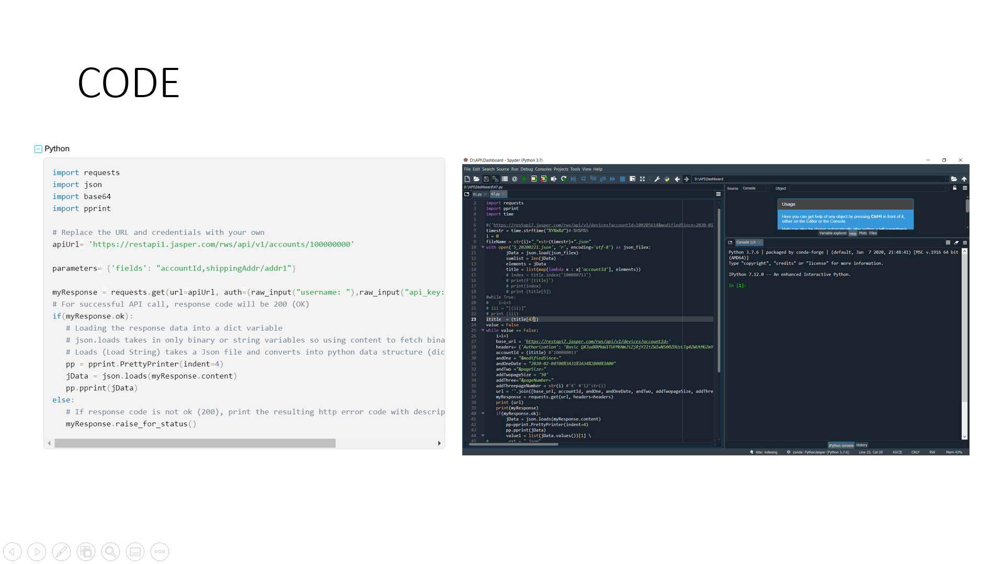Open the more options ellipsis menu
1004x564 pixels.
click(x=159, y=551)
